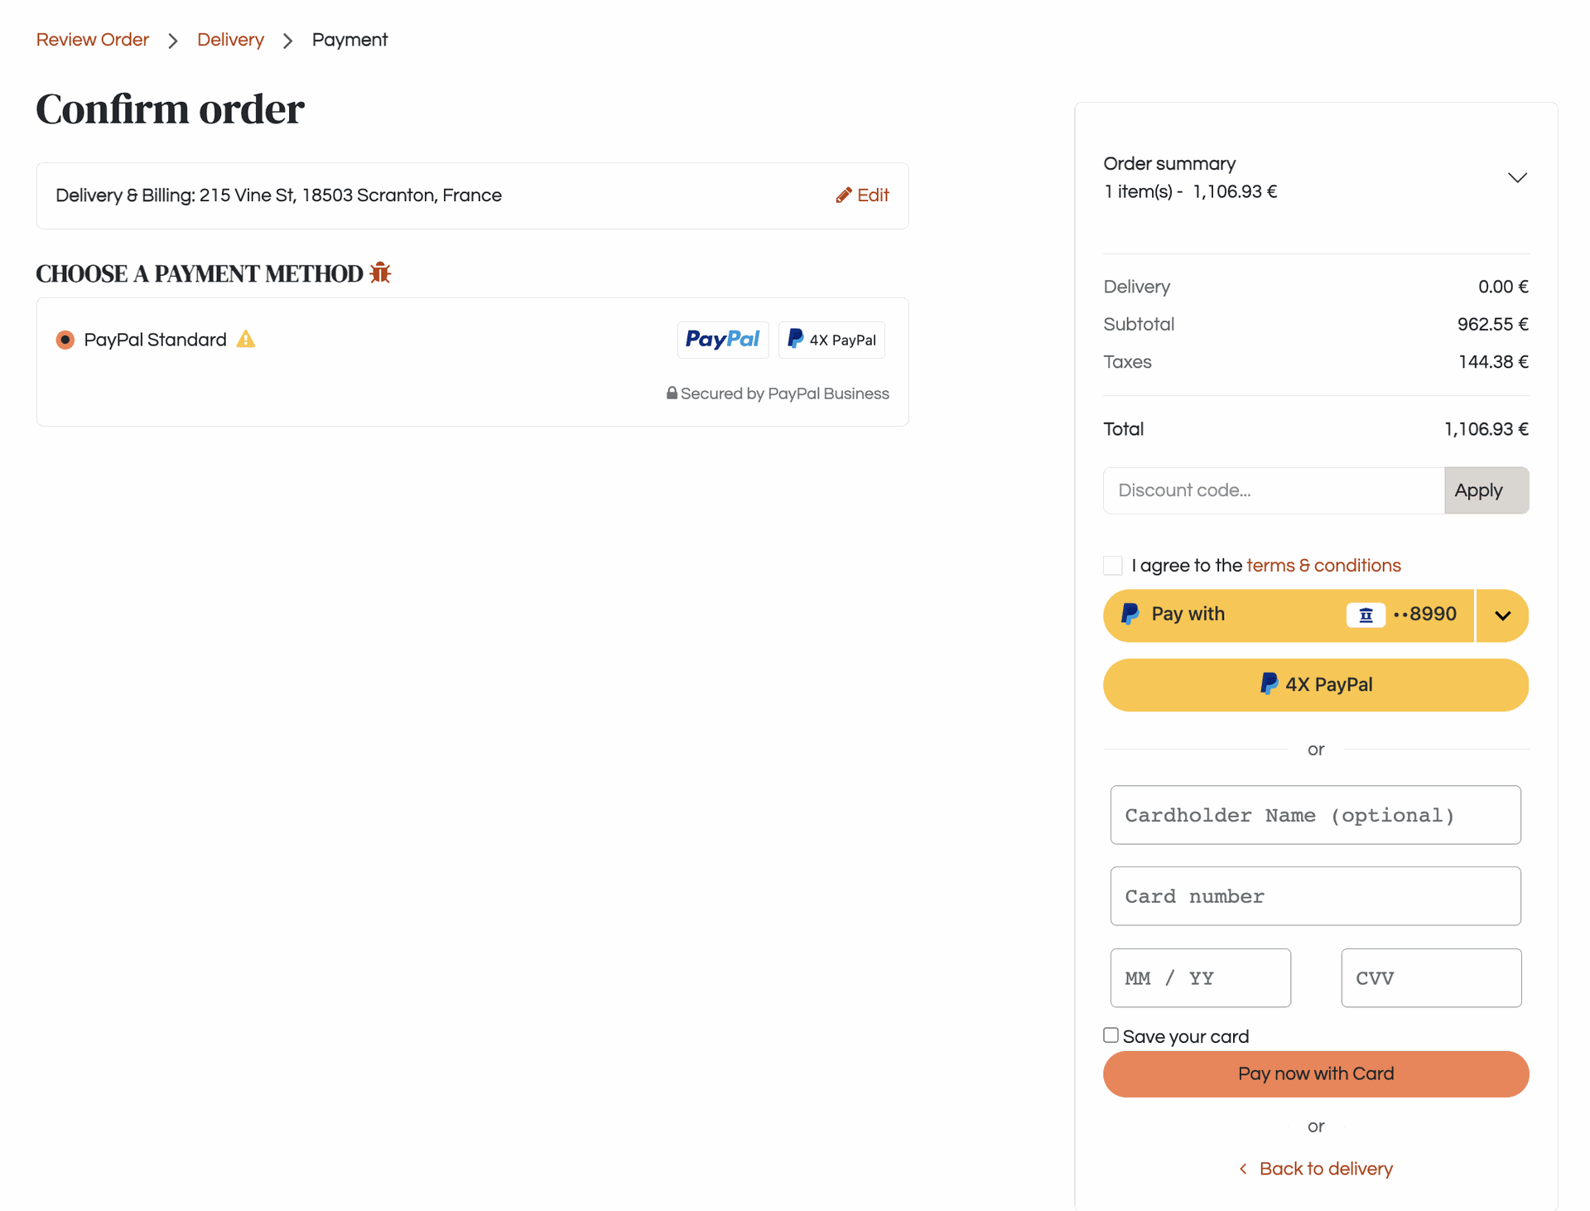
Task: Select the PayPal Standard radio button
Action: coord(65,340)
